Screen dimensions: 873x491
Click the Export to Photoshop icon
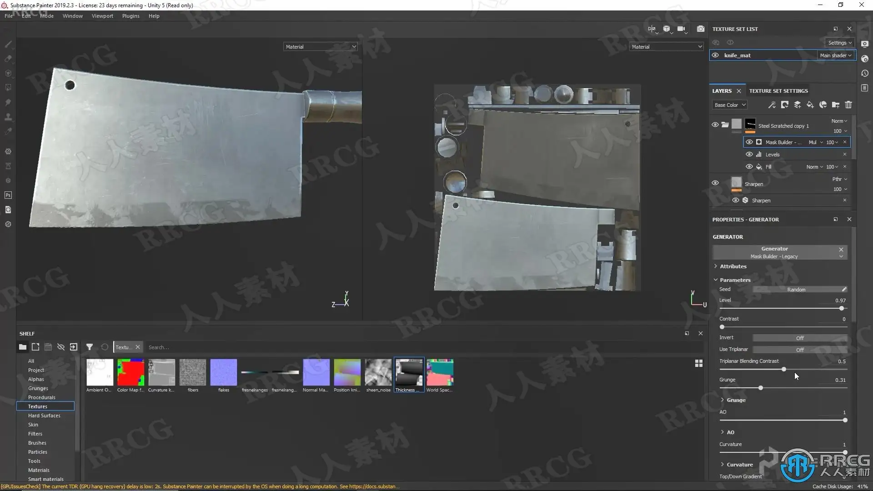pyautogui.click(x=8, y=195)
